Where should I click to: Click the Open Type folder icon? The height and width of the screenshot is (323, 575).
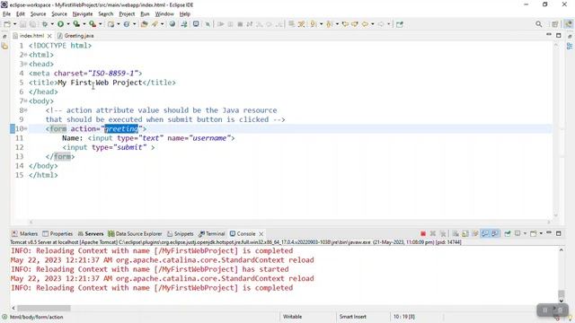(144, 24)
